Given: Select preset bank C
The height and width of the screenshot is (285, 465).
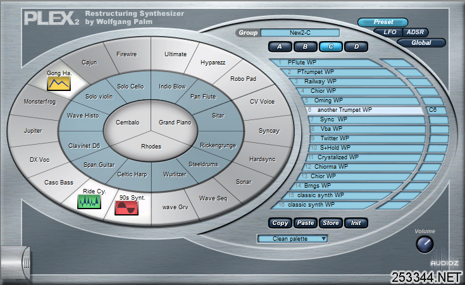Looking at the screenshot, I should tap(330, 47).
